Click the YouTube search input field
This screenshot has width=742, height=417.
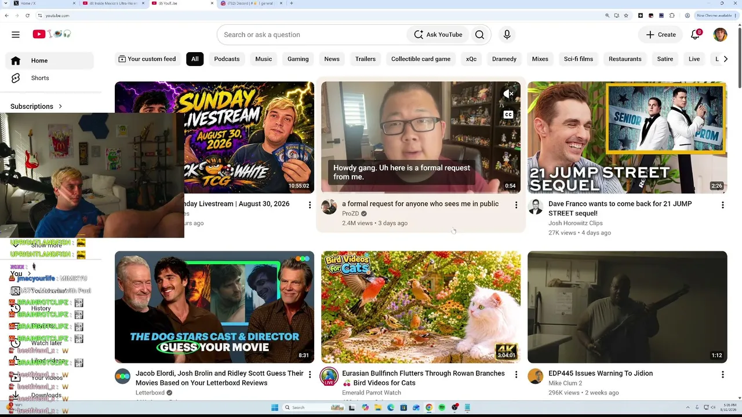[313, 35]
